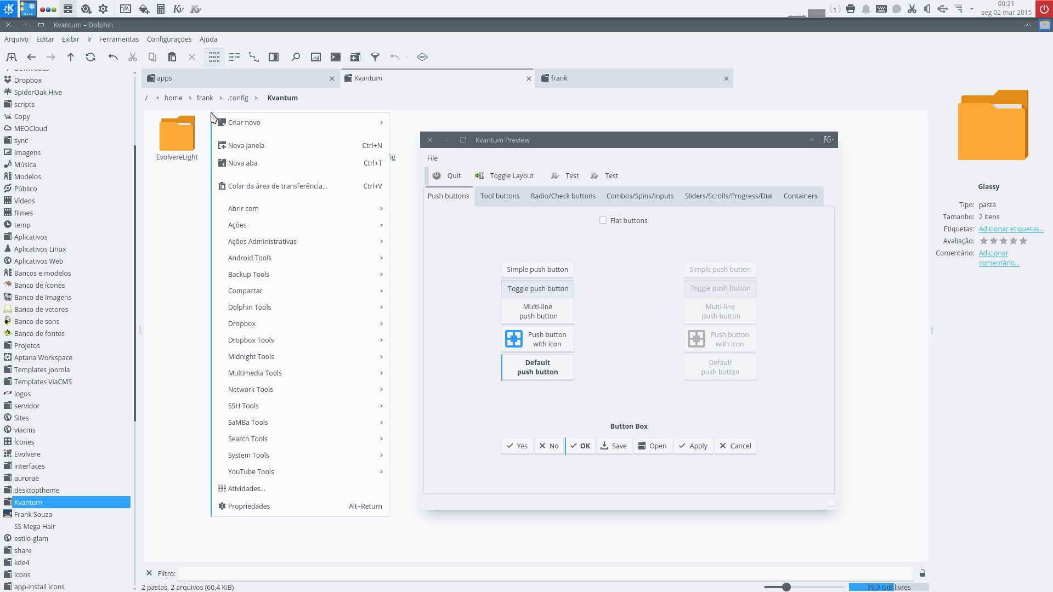Click the places panel scrollbar
This screenshot has width=1053, height=592.
135,282
